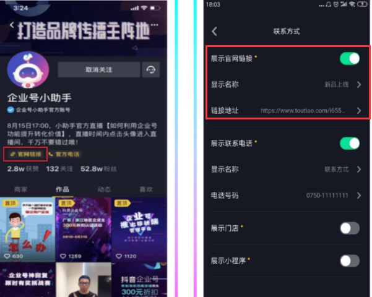Viewport: 372px width, 297px height.
Task: Tap the 企业号小助手 account name
Action: coord(40,98)
